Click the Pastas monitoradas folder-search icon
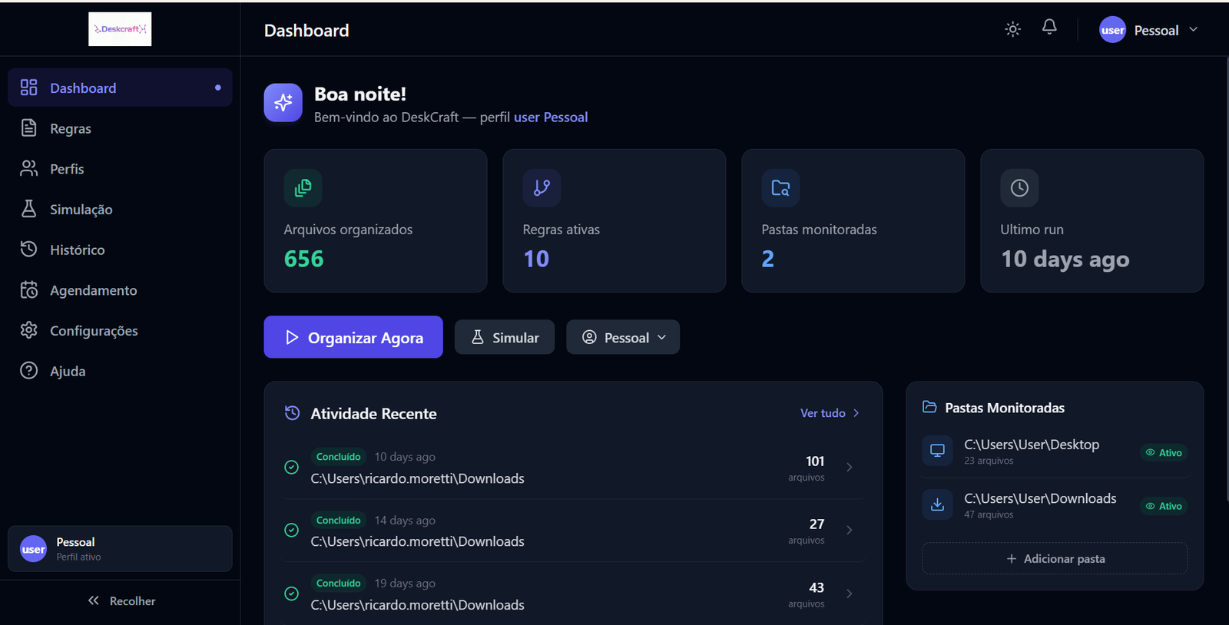This screenshot has width=1229, height=625. pyautogui.click(x=780, y=188)
